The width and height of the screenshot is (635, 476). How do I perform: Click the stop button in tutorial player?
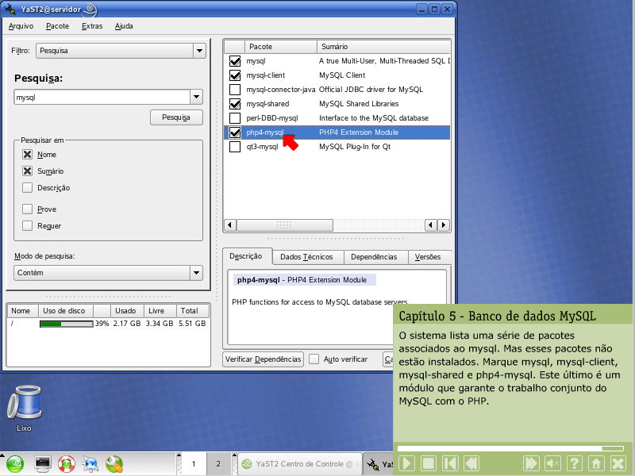pos(429,463)
